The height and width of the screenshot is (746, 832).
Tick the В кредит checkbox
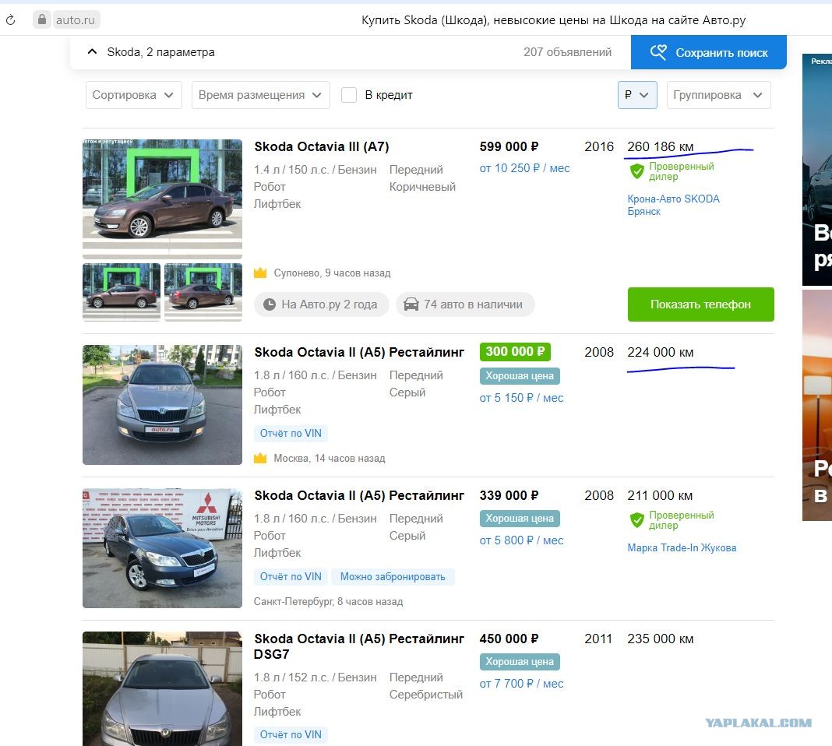click(x=348, y=95)
